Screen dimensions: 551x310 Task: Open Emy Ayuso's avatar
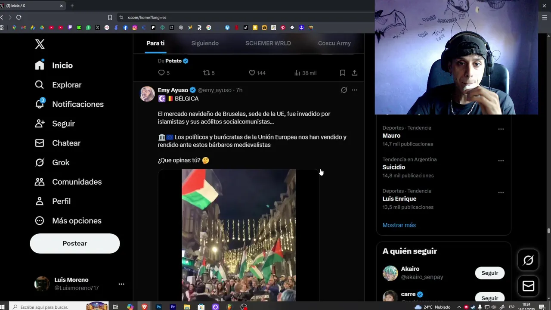pos(147,94)
